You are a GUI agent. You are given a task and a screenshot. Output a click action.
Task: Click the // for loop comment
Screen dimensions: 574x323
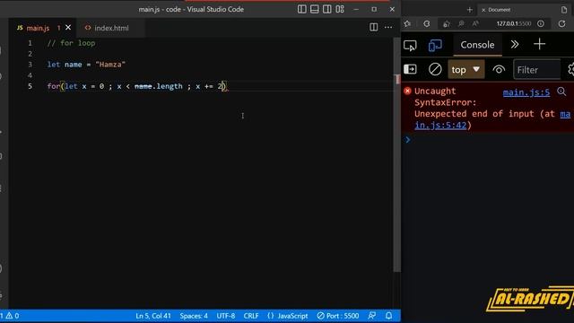pyautogui.click(x=71, y=43)
